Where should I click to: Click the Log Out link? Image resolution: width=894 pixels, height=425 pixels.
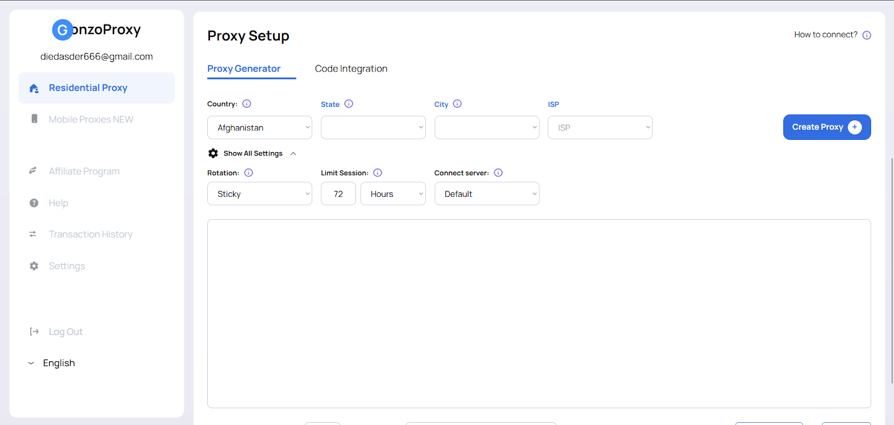(65, 332)
